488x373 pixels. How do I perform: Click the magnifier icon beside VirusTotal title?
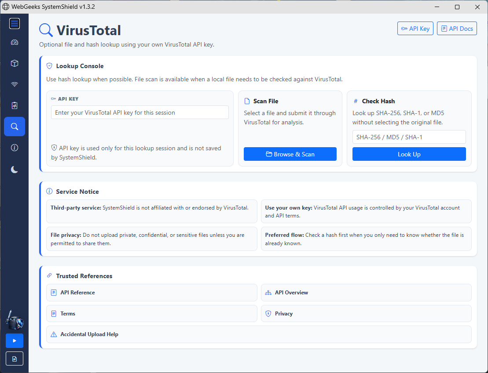click(x=46, y=30)
